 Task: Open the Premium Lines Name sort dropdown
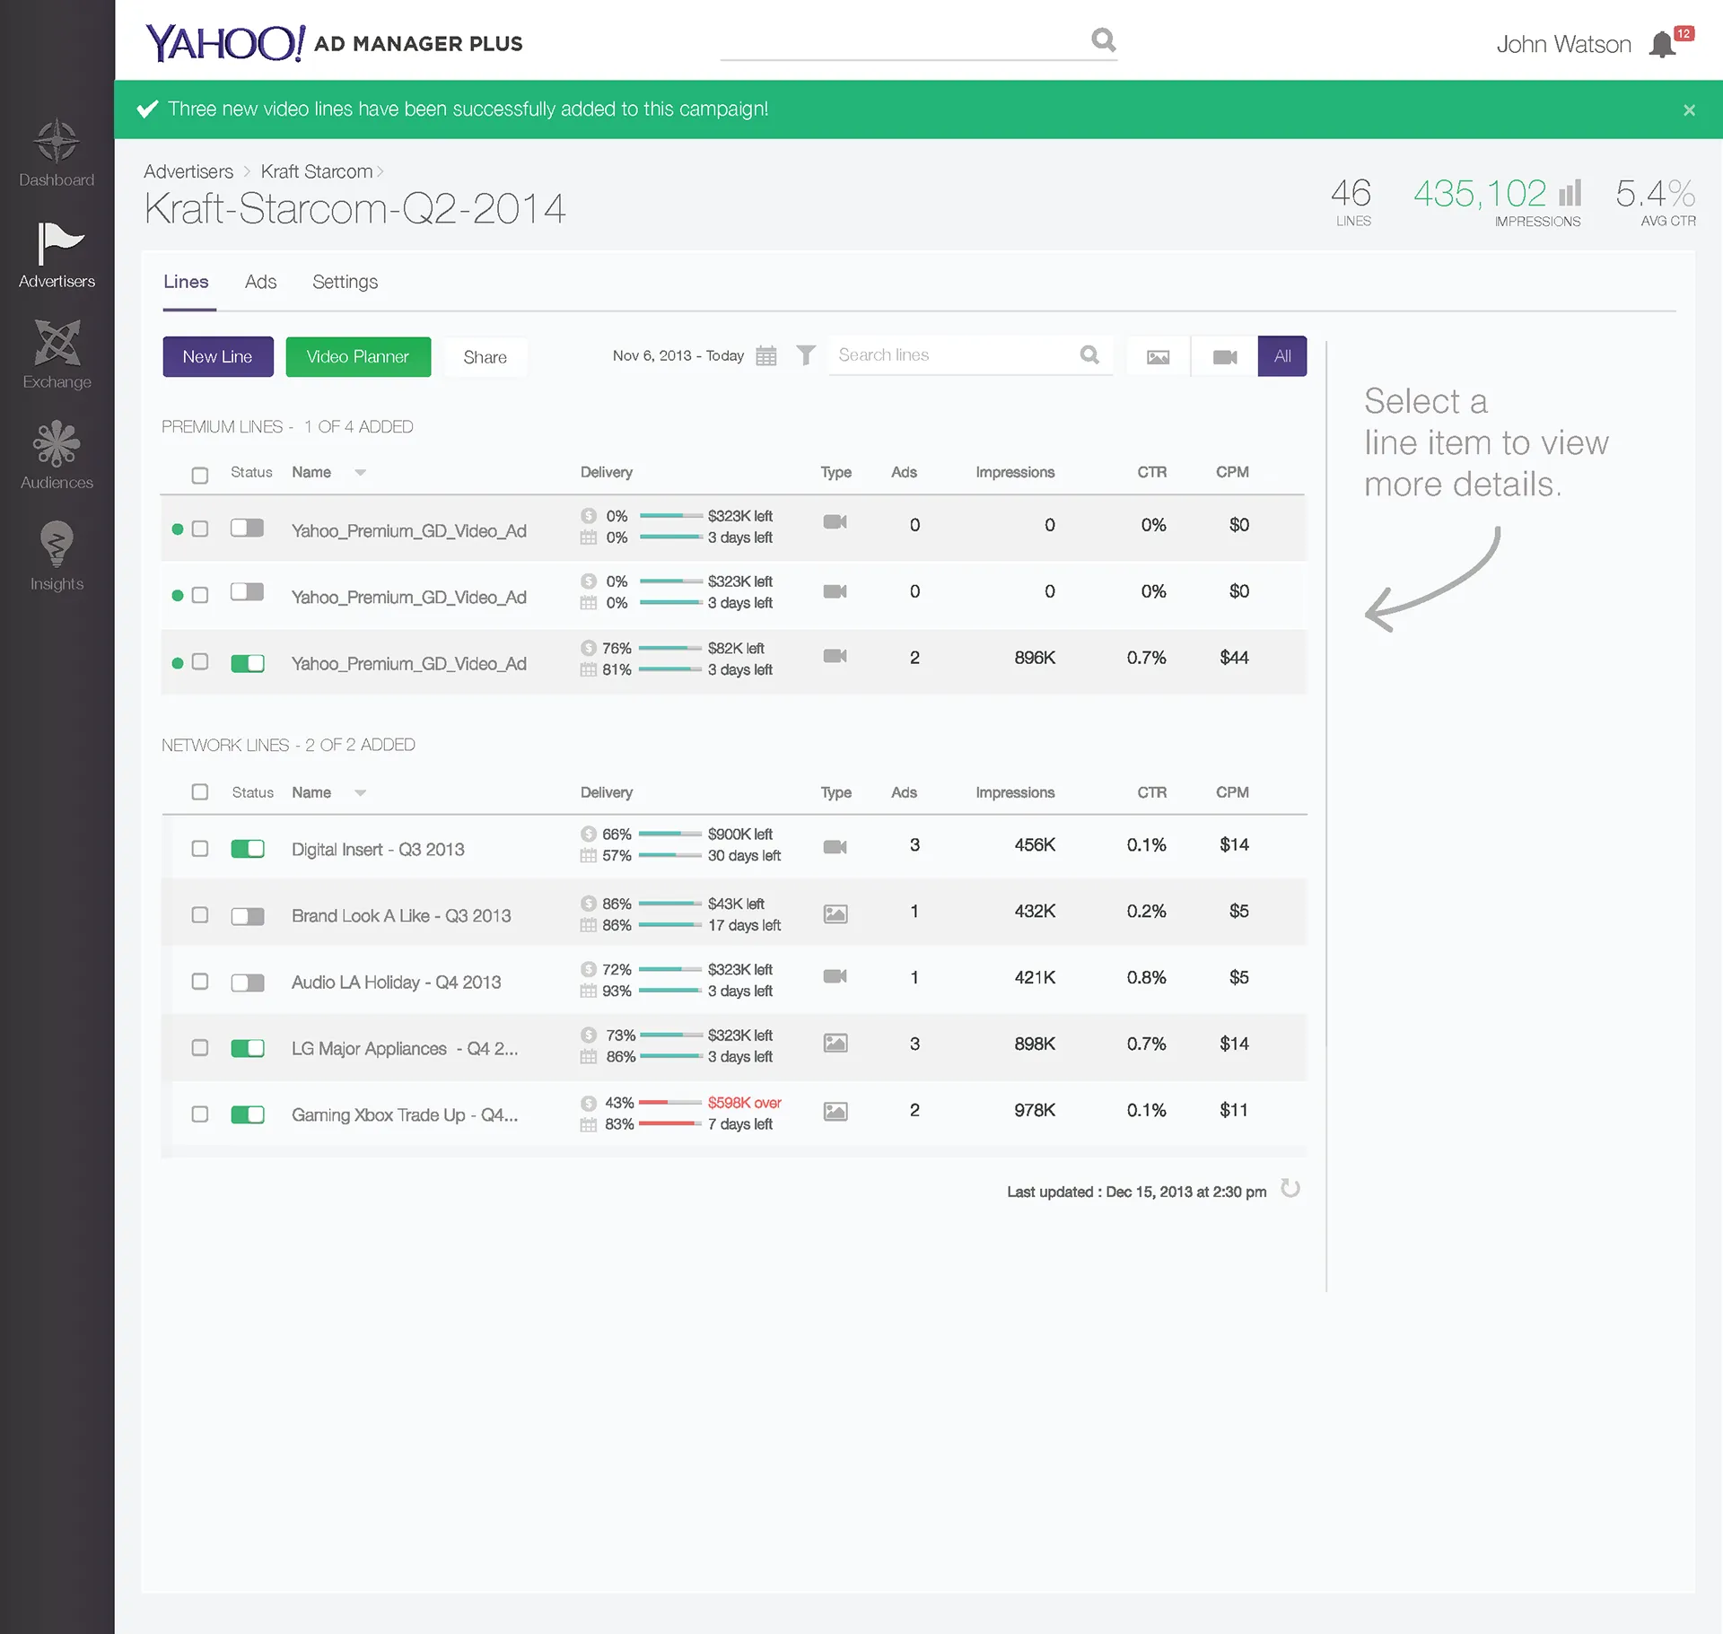(x=360, y=473)
